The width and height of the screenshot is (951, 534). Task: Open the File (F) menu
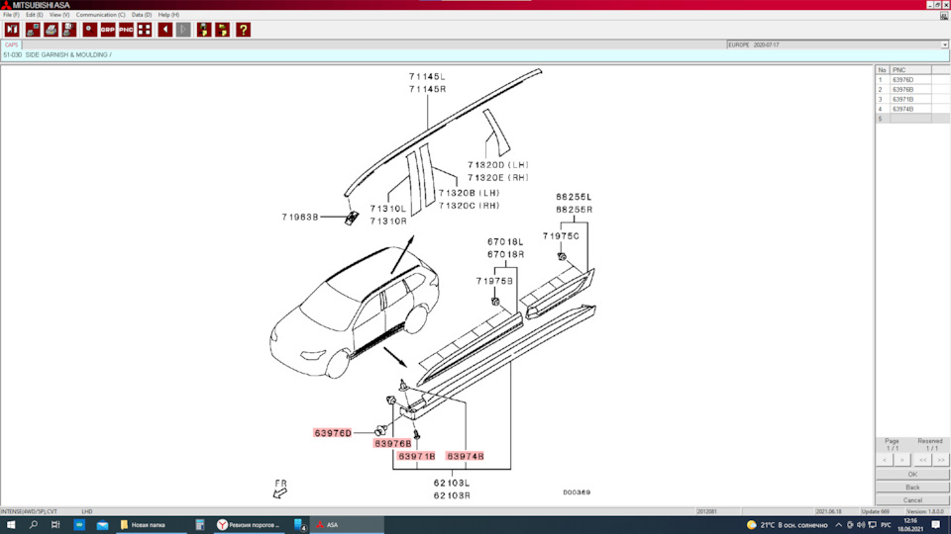(x=11, y=15)
